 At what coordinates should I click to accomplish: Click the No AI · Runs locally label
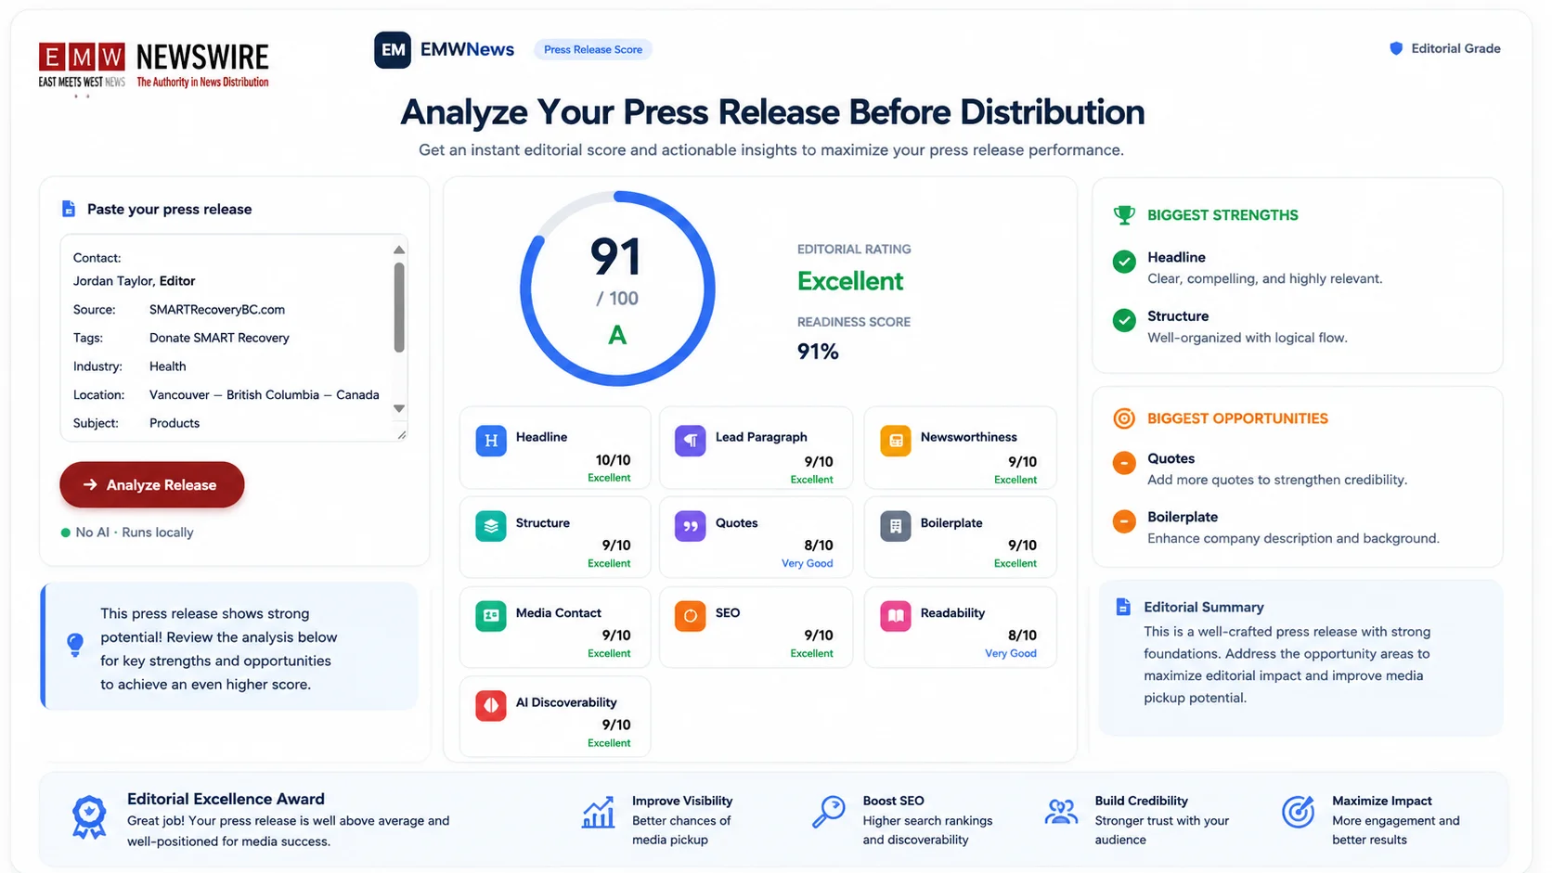[135, 533]
